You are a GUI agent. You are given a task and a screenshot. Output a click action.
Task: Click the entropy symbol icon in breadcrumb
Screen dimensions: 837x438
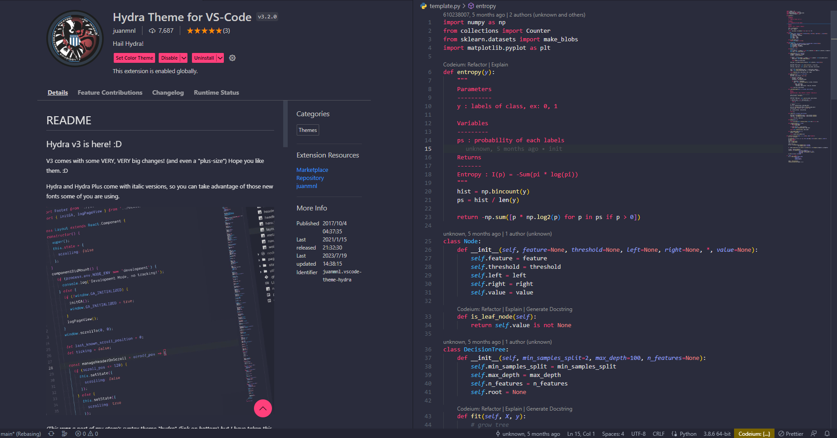[471, 6]
